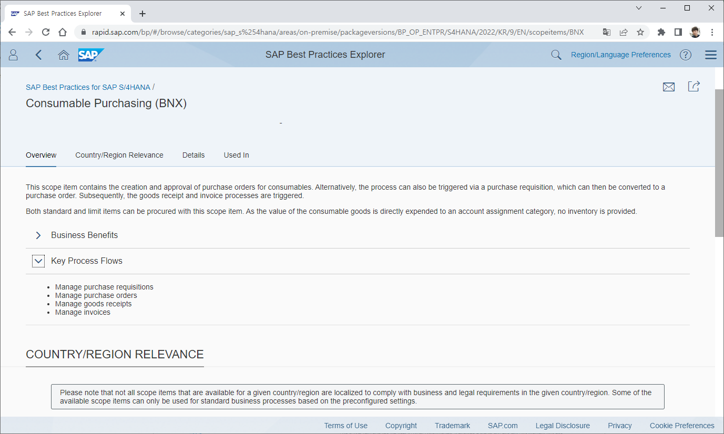The image size is (724, 434).
Task: Bookmark this page with star icon
Action: [640, 32]
